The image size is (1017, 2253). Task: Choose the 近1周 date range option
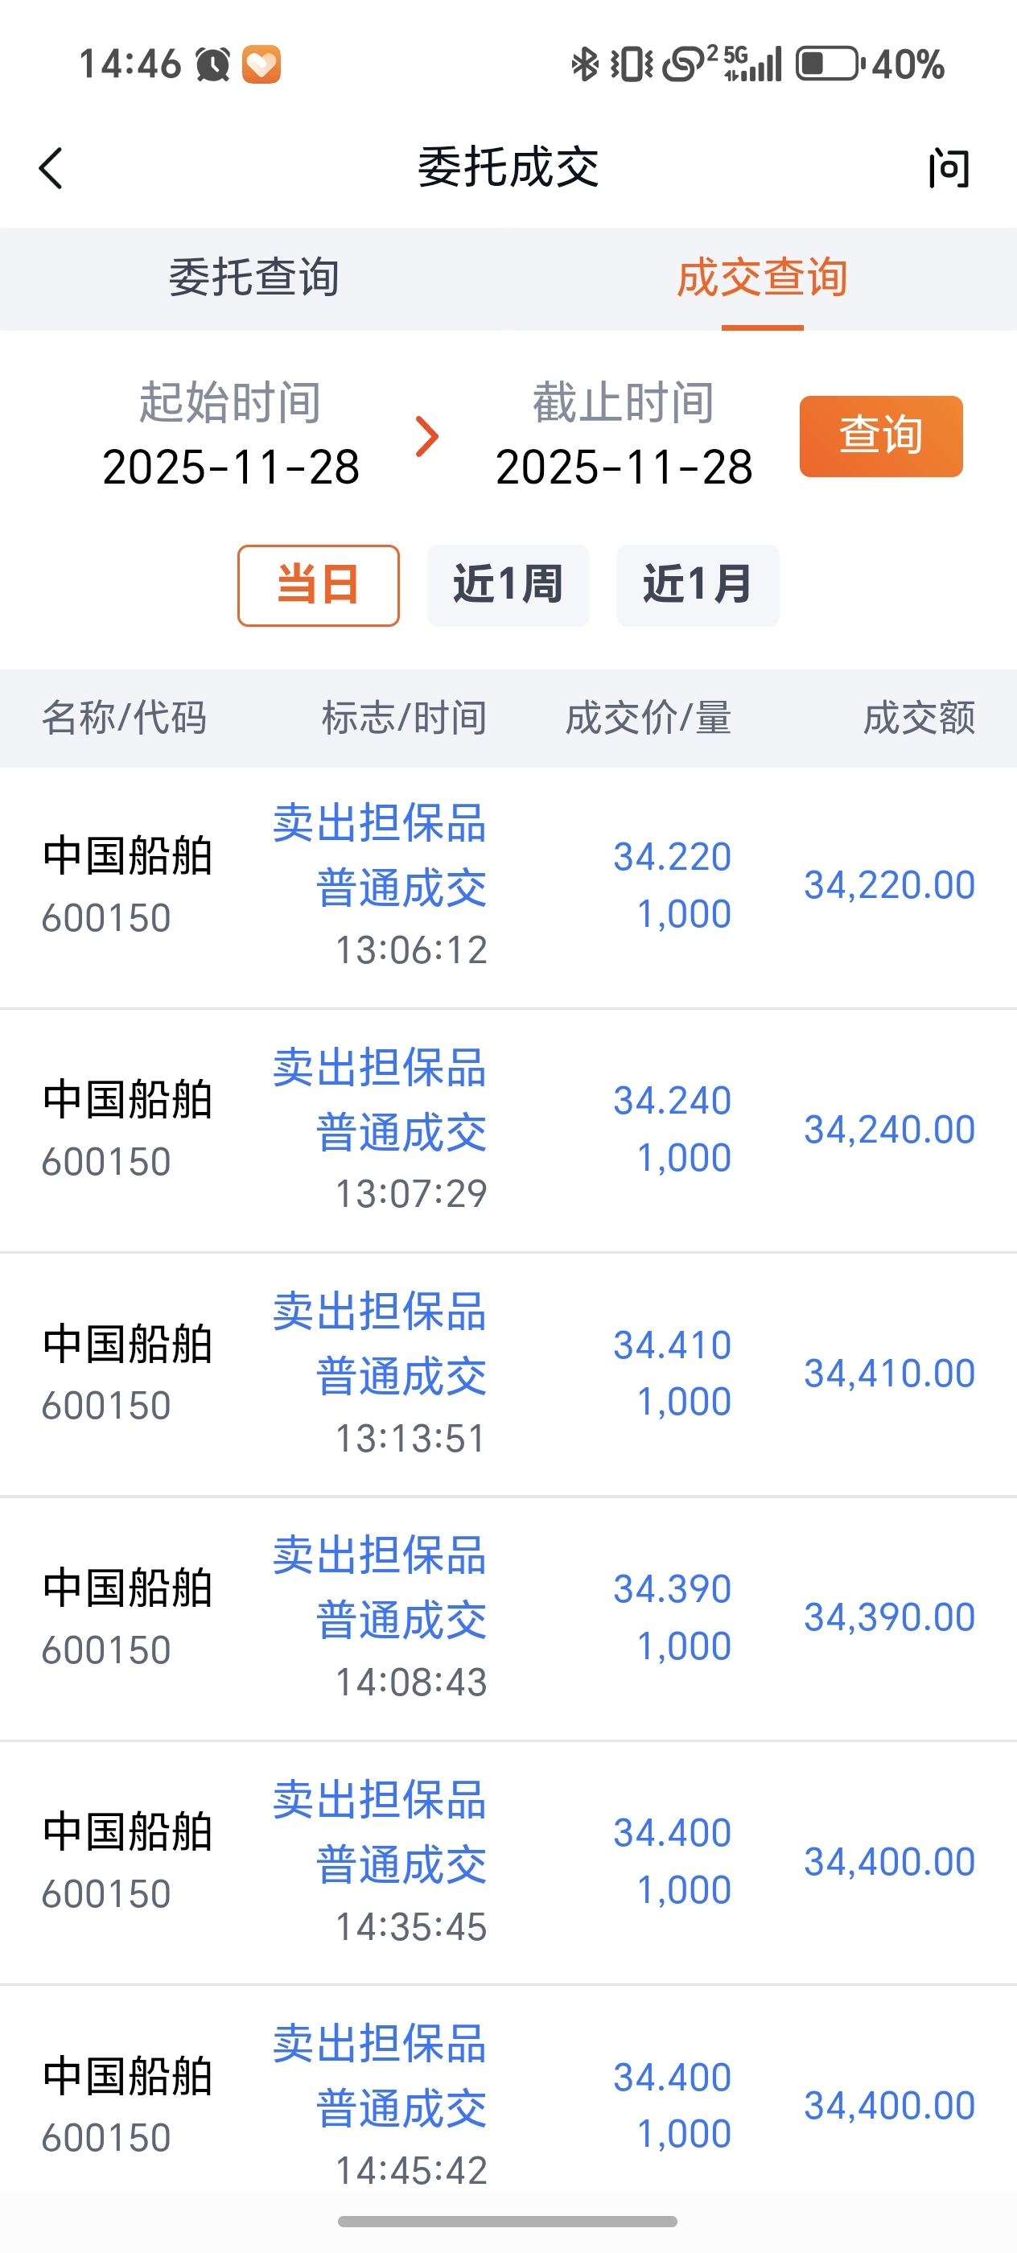tap(508, 585)
